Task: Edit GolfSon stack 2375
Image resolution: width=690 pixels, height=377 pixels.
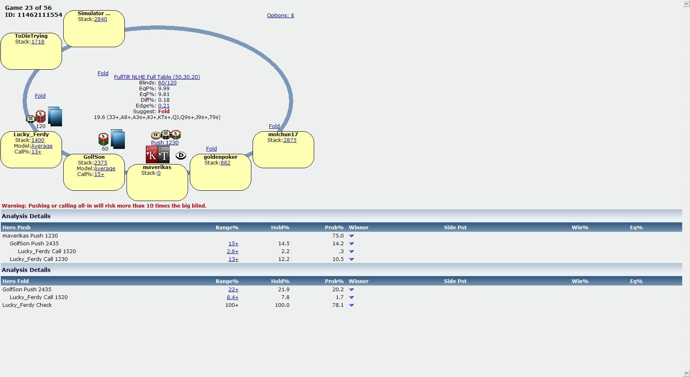Action: [101, 162]
